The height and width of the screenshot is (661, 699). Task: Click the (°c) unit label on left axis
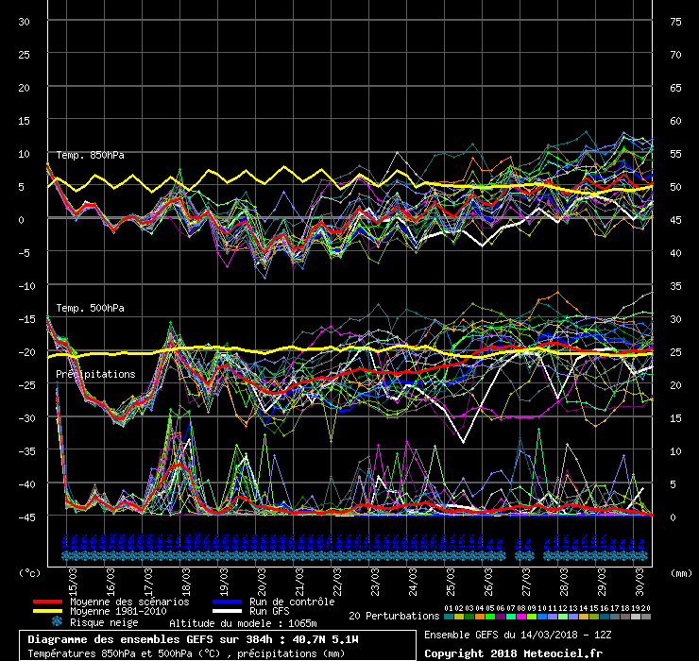click(x=29, y=573)
